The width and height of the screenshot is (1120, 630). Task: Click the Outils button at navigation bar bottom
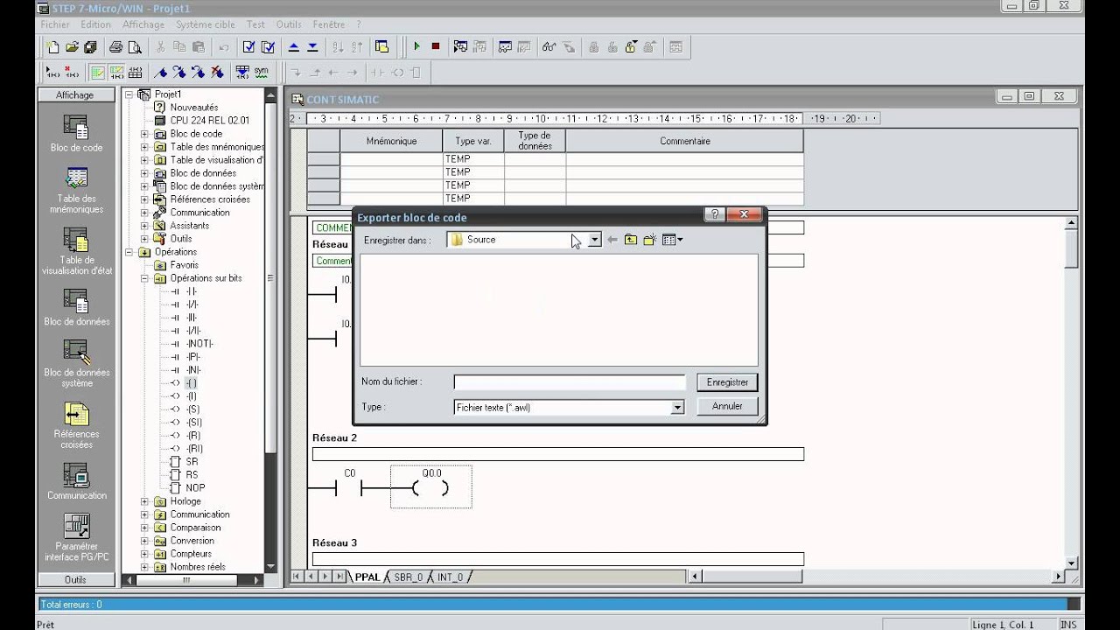(x=76, y=579)
